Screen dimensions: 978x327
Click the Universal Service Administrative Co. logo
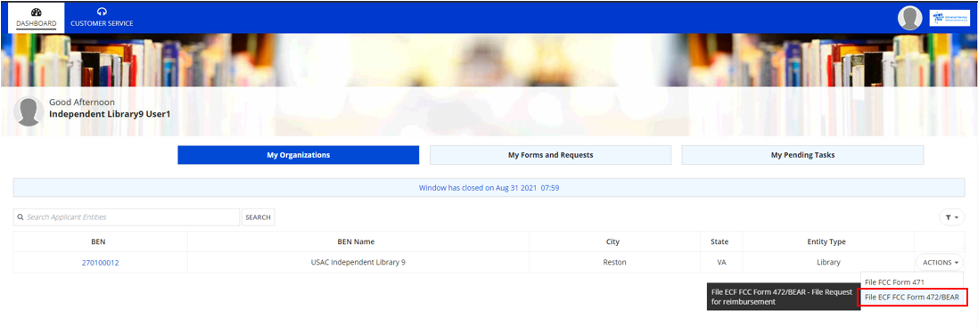pos(949,18)
